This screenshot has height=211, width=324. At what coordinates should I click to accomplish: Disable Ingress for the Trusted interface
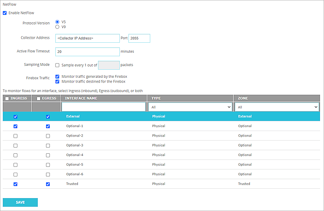click(x=15, y=184)
